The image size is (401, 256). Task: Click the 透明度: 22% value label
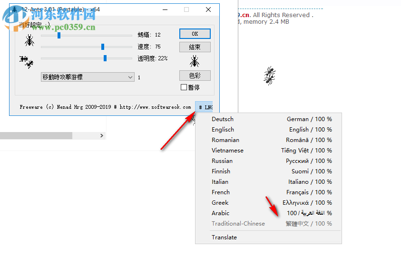point(153,58)
